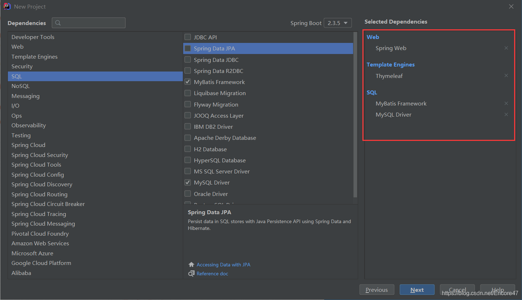Open Amazon Web Services category

(x=95, y=244)
